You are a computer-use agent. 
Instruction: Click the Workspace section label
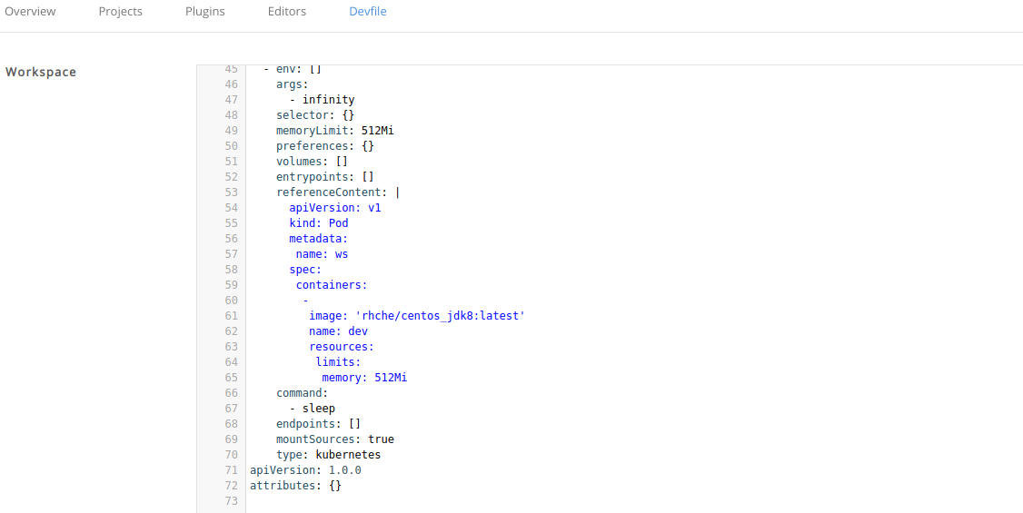point(41,72)
